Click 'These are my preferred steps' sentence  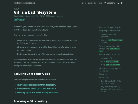coord(35,80)
